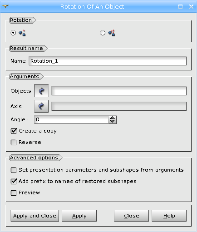The height and width of the screenshot is (232, 197).
Task: Click the first rotation mode icon
Action: (22, 33)
